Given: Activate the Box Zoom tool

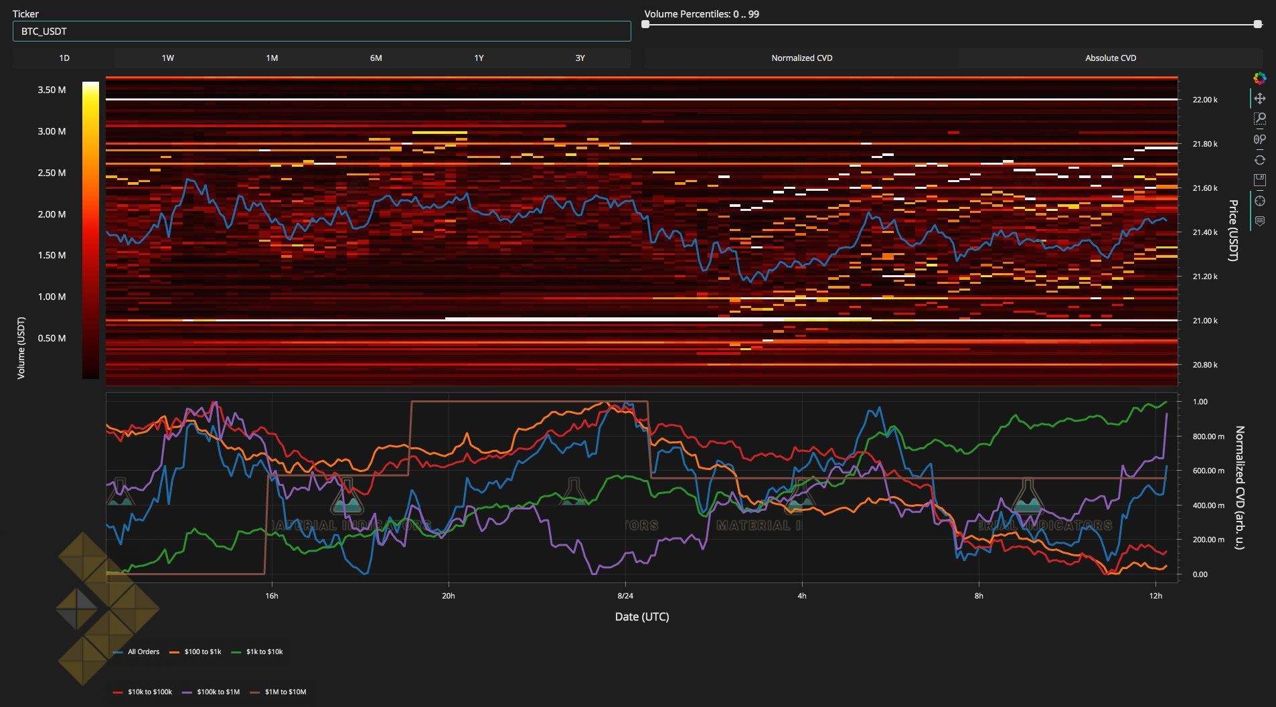Looking at the screenshot, I should click(x=1259, y=119).
